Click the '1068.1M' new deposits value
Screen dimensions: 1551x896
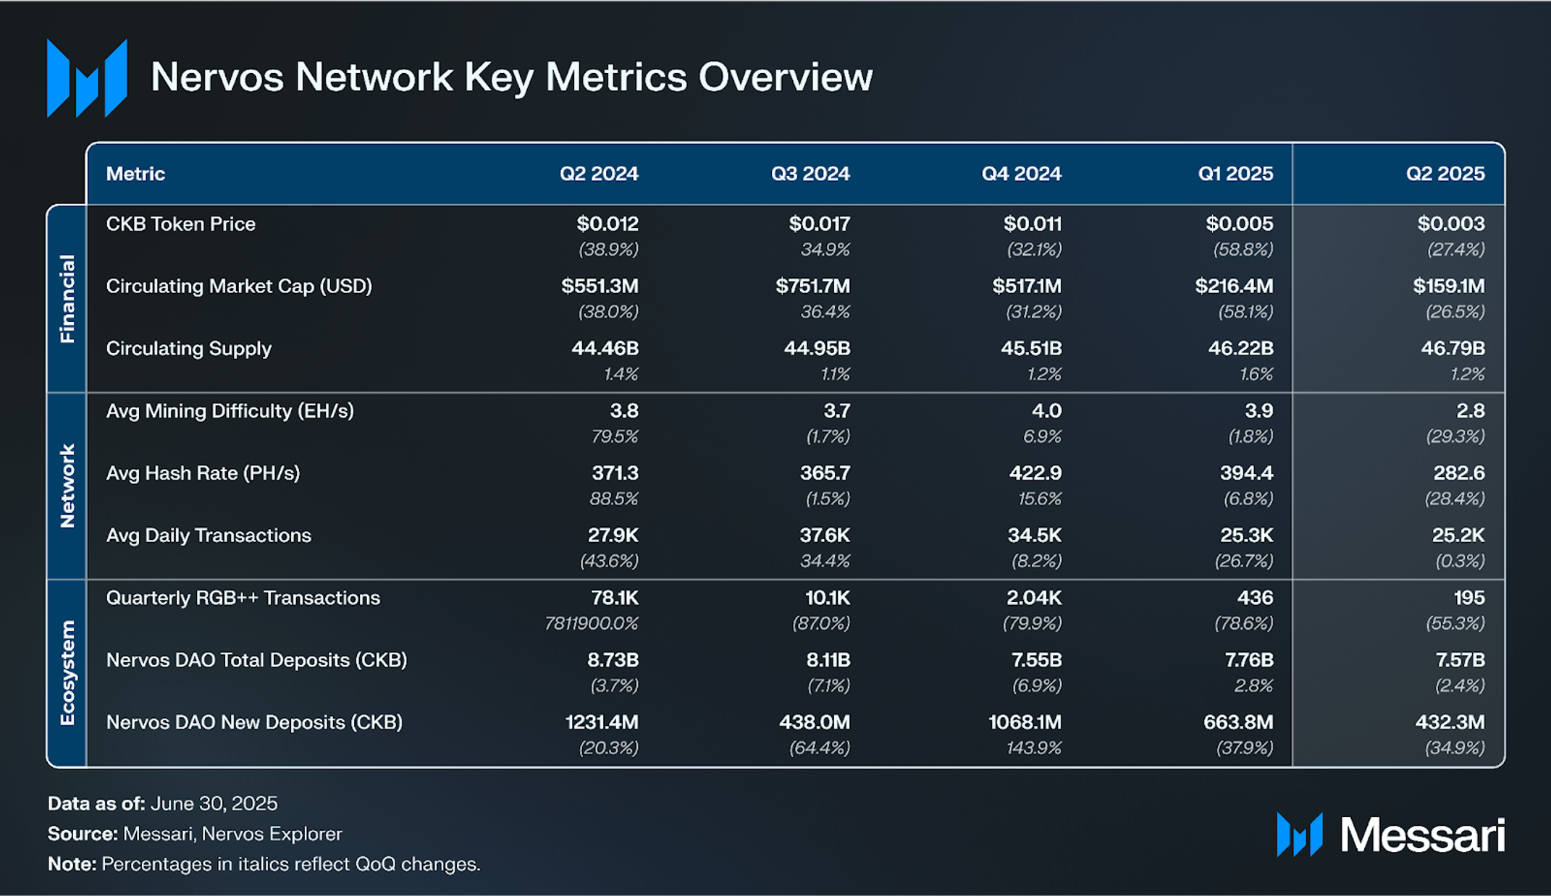(x=1025, y=722)
